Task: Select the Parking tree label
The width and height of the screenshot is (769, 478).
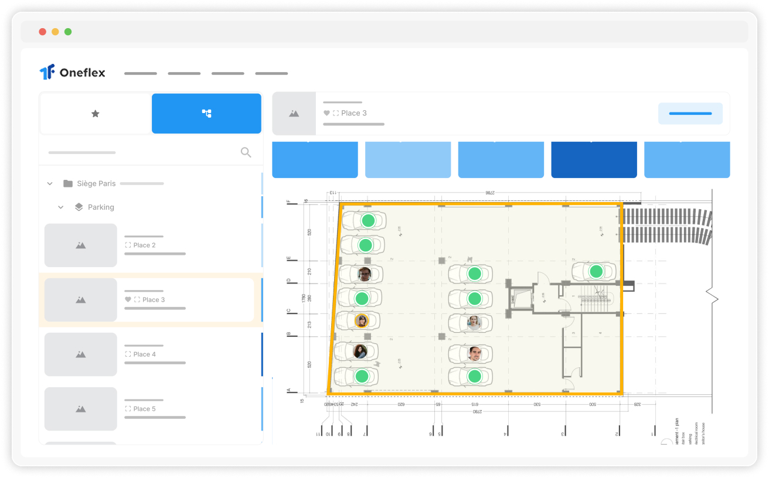Action: coord(101,207)
